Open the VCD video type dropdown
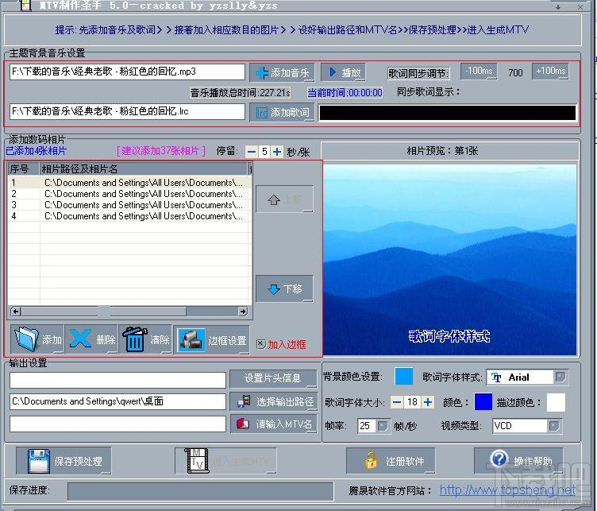Screen dimensions: 597x511 pos(554,425)
